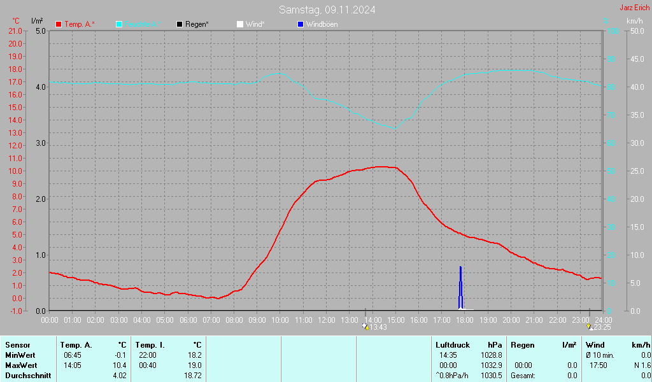
Task: Select the Durchschnitt row label
Action: tap(25, 376)
